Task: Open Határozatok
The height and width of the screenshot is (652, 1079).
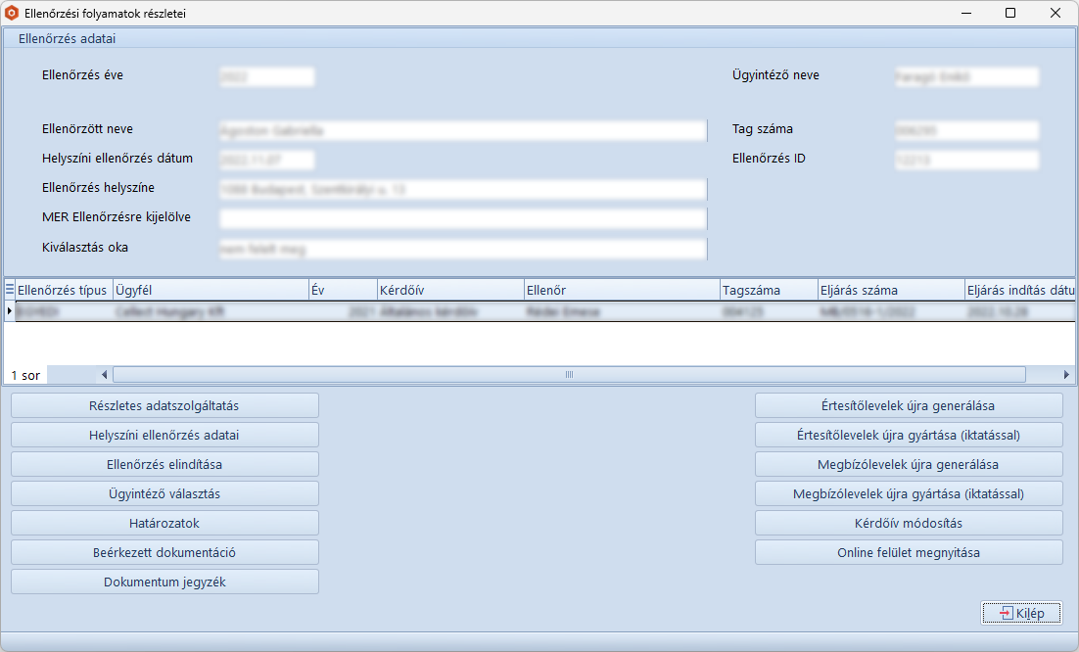Action: (164, 523)
